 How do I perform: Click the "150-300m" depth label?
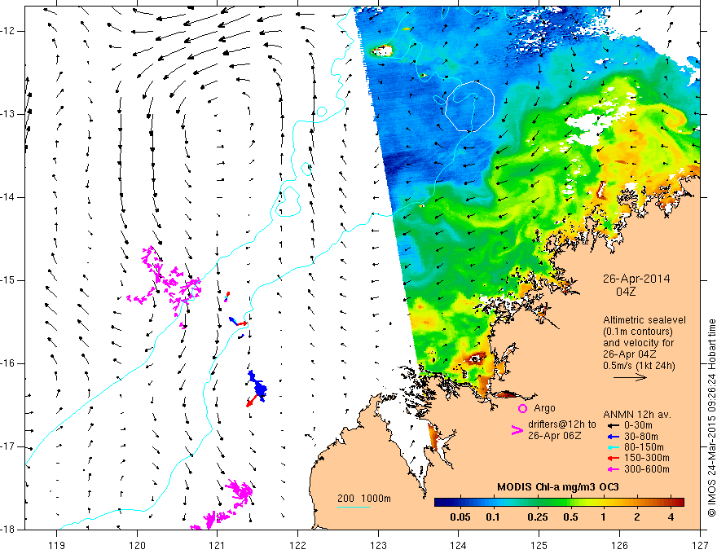pos(647,458)
